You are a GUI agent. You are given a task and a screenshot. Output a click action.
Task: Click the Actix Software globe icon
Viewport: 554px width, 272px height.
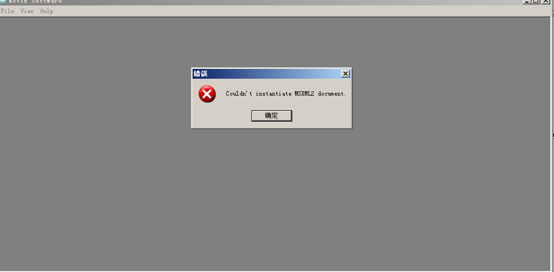pyautogui.click(x=3, y=2)
